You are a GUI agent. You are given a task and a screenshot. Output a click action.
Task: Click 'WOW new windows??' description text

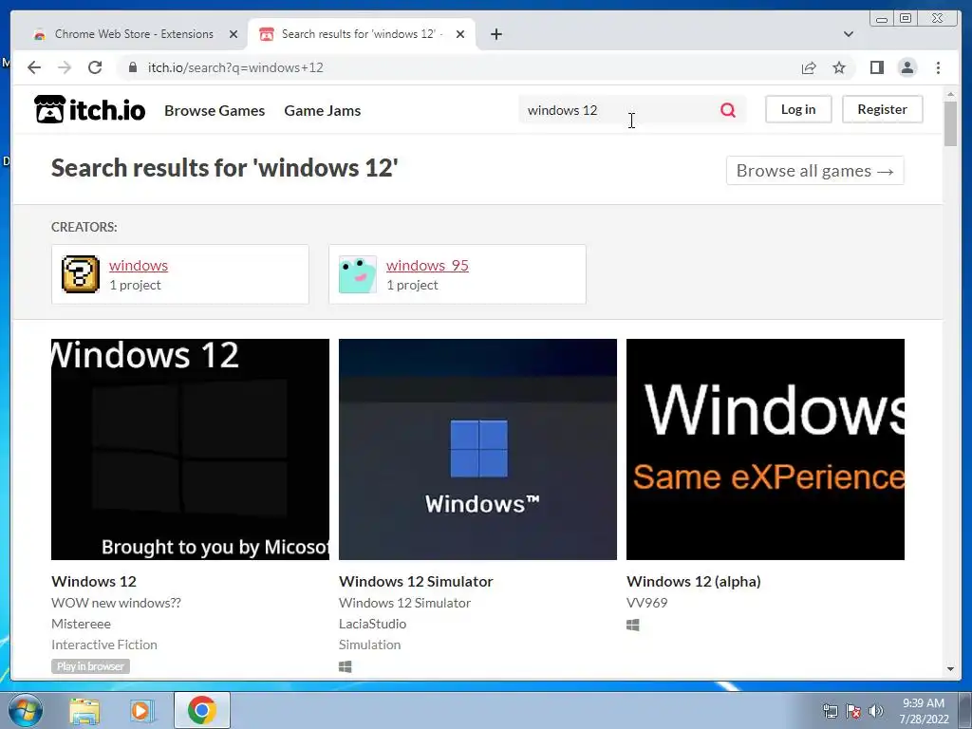coord(116,603)
